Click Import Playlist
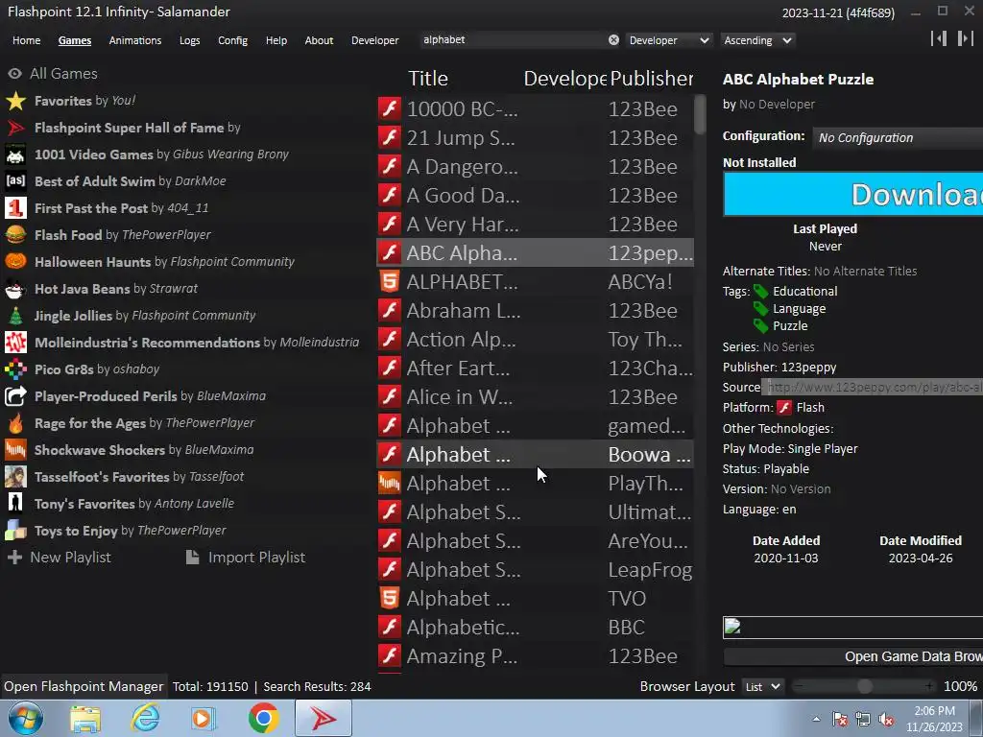The height and width of the screenshot is (737, 983). [246, 558]
